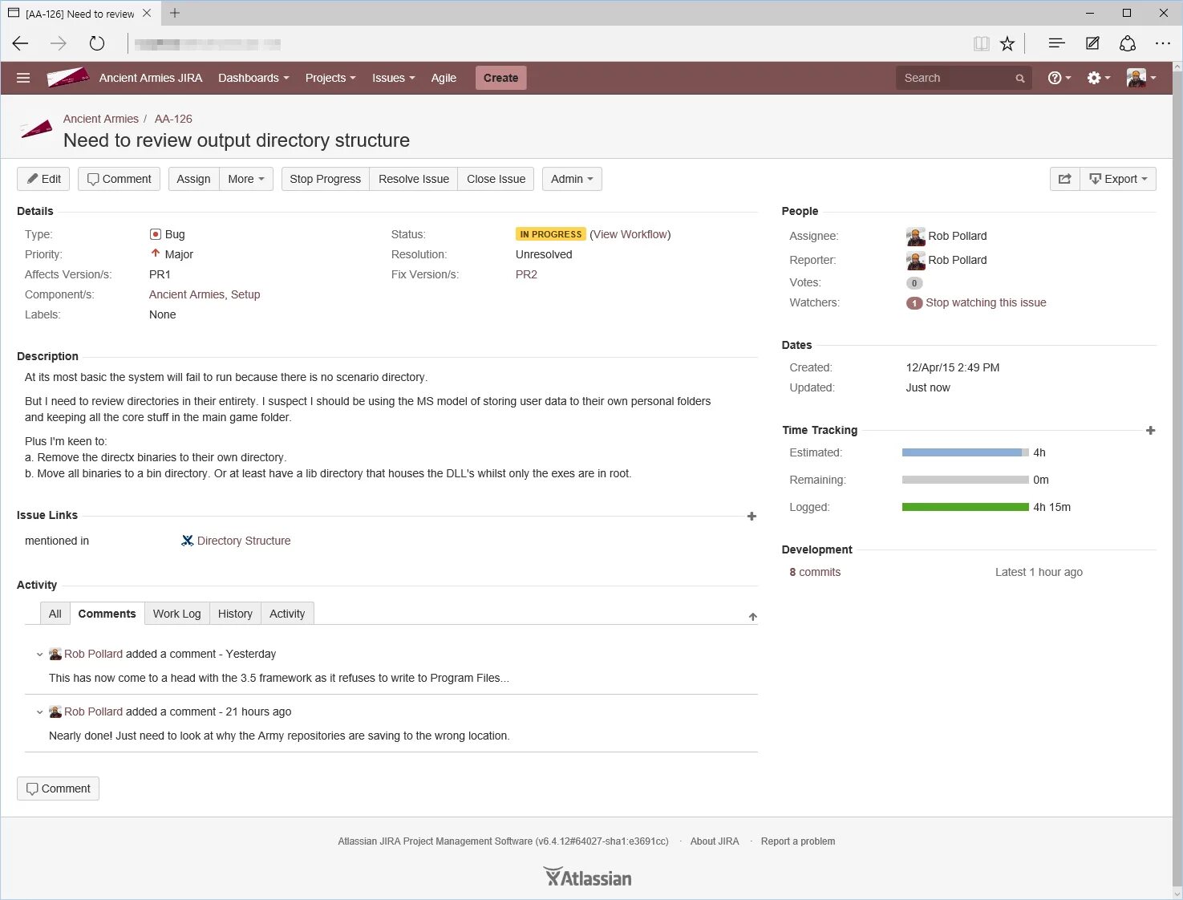This screenshot has height=900, width=1183.
Task: Open the Dashboards dropdown menu
Action: tap(253, 78)
